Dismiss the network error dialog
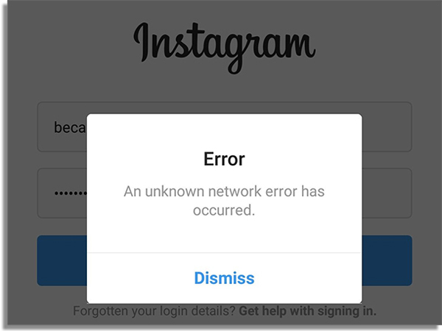Image resolution: width=442 pixels, height=331 pixels. point(224,278)
